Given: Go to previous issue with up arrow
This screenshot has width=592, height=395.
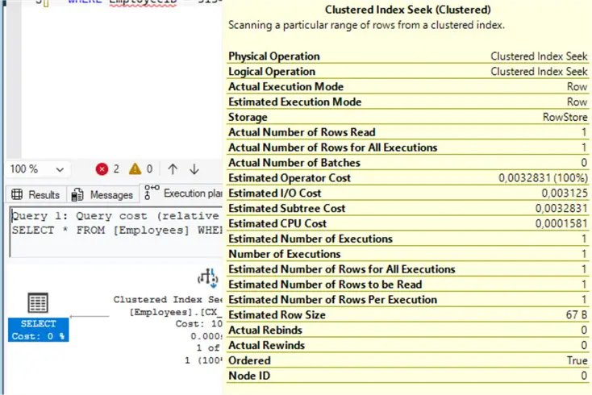Looking at the screenshot, I should [173, 169].
